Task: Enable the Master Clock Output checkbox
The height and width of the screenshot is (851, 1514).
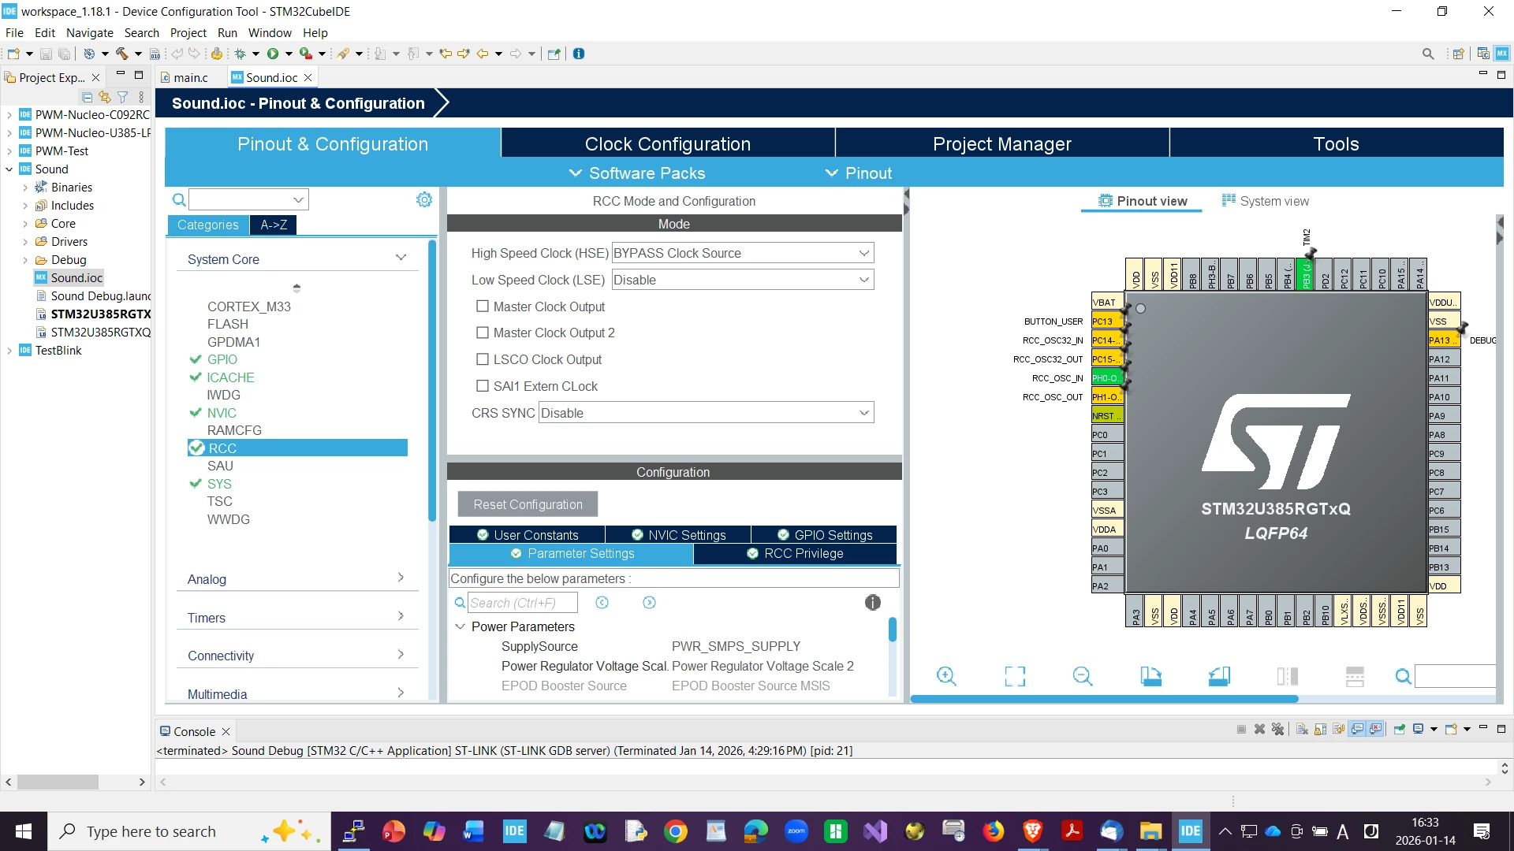Action: coord(483,307)
